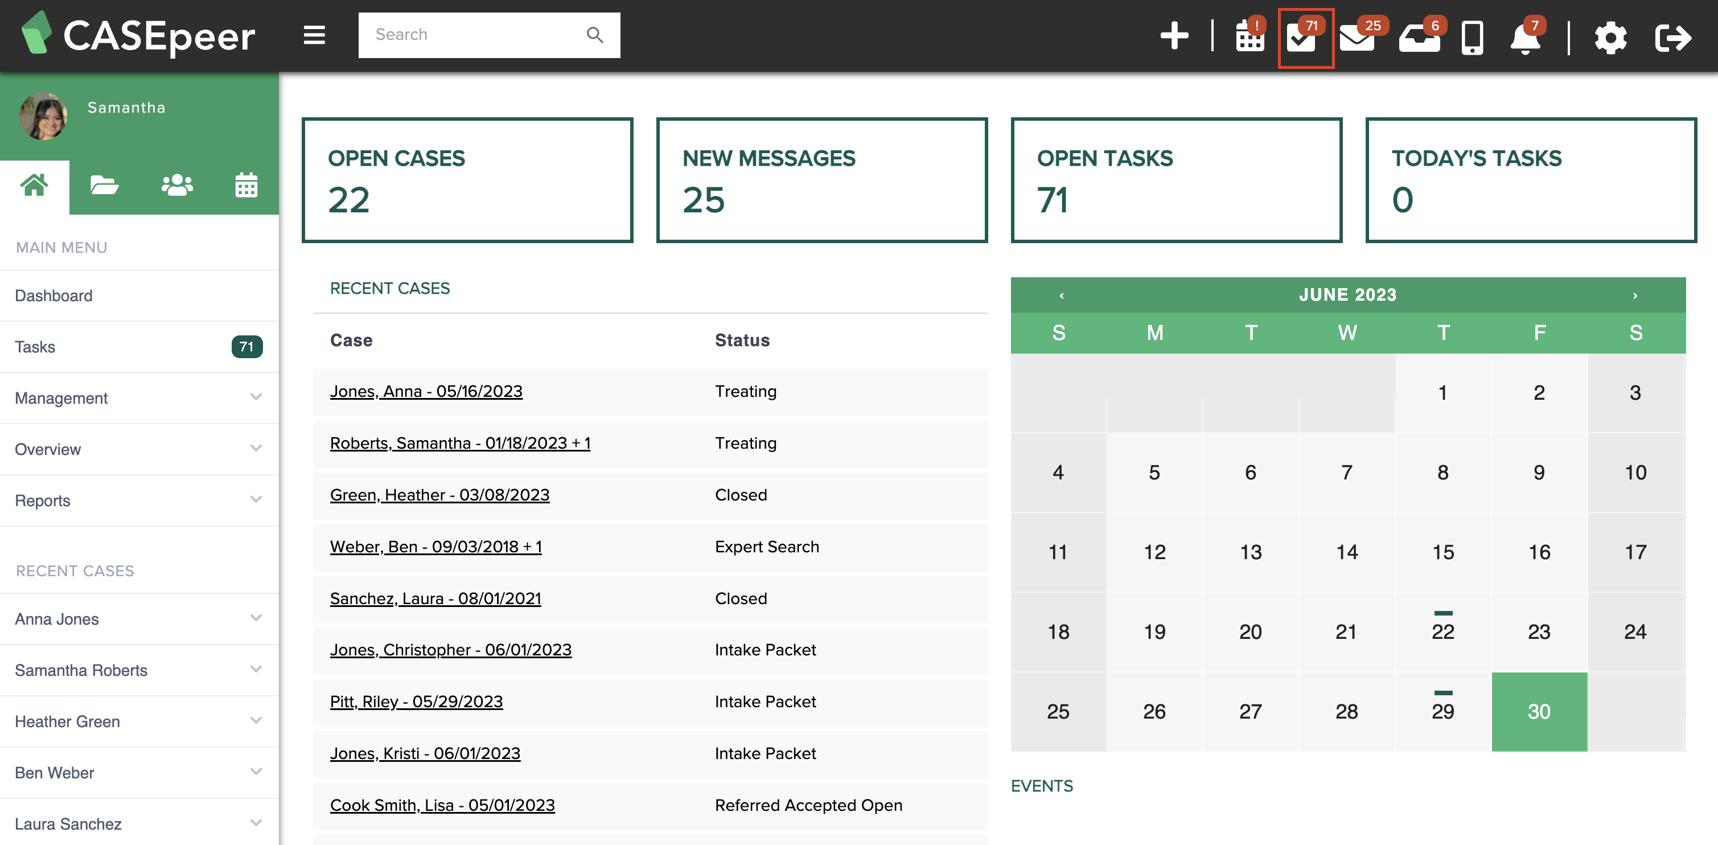Image resolution: width=1718 pixels, height=845 pixels.
Task: Click the CASEpeer logo
Action: coord(138,35)
